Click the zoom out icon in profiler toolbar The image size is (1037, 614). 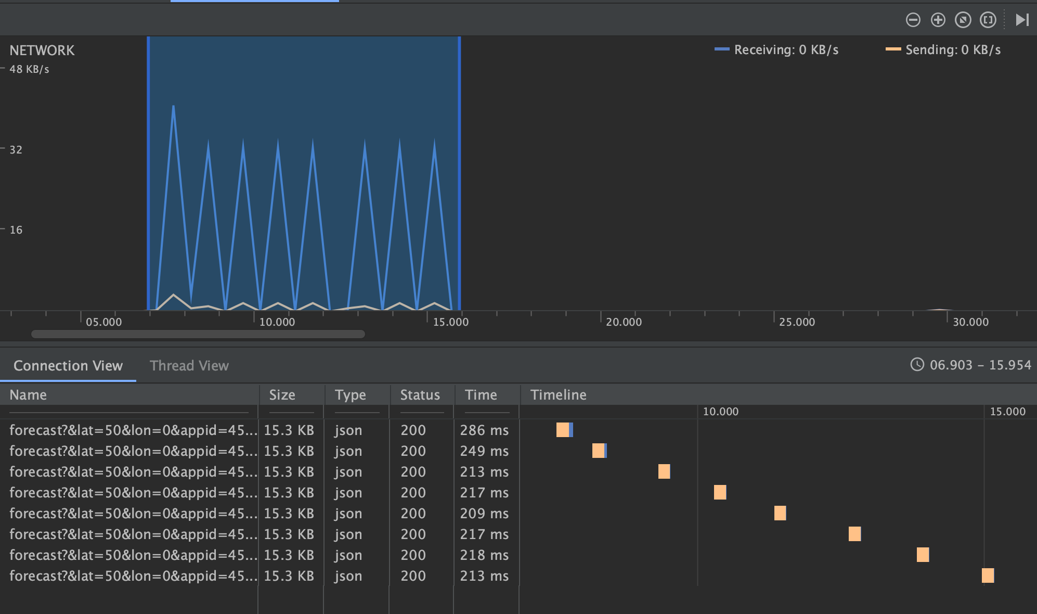click(913, 20)
